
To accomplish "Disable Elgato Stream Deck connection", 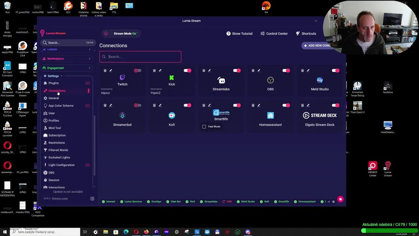I will [336, 106].
